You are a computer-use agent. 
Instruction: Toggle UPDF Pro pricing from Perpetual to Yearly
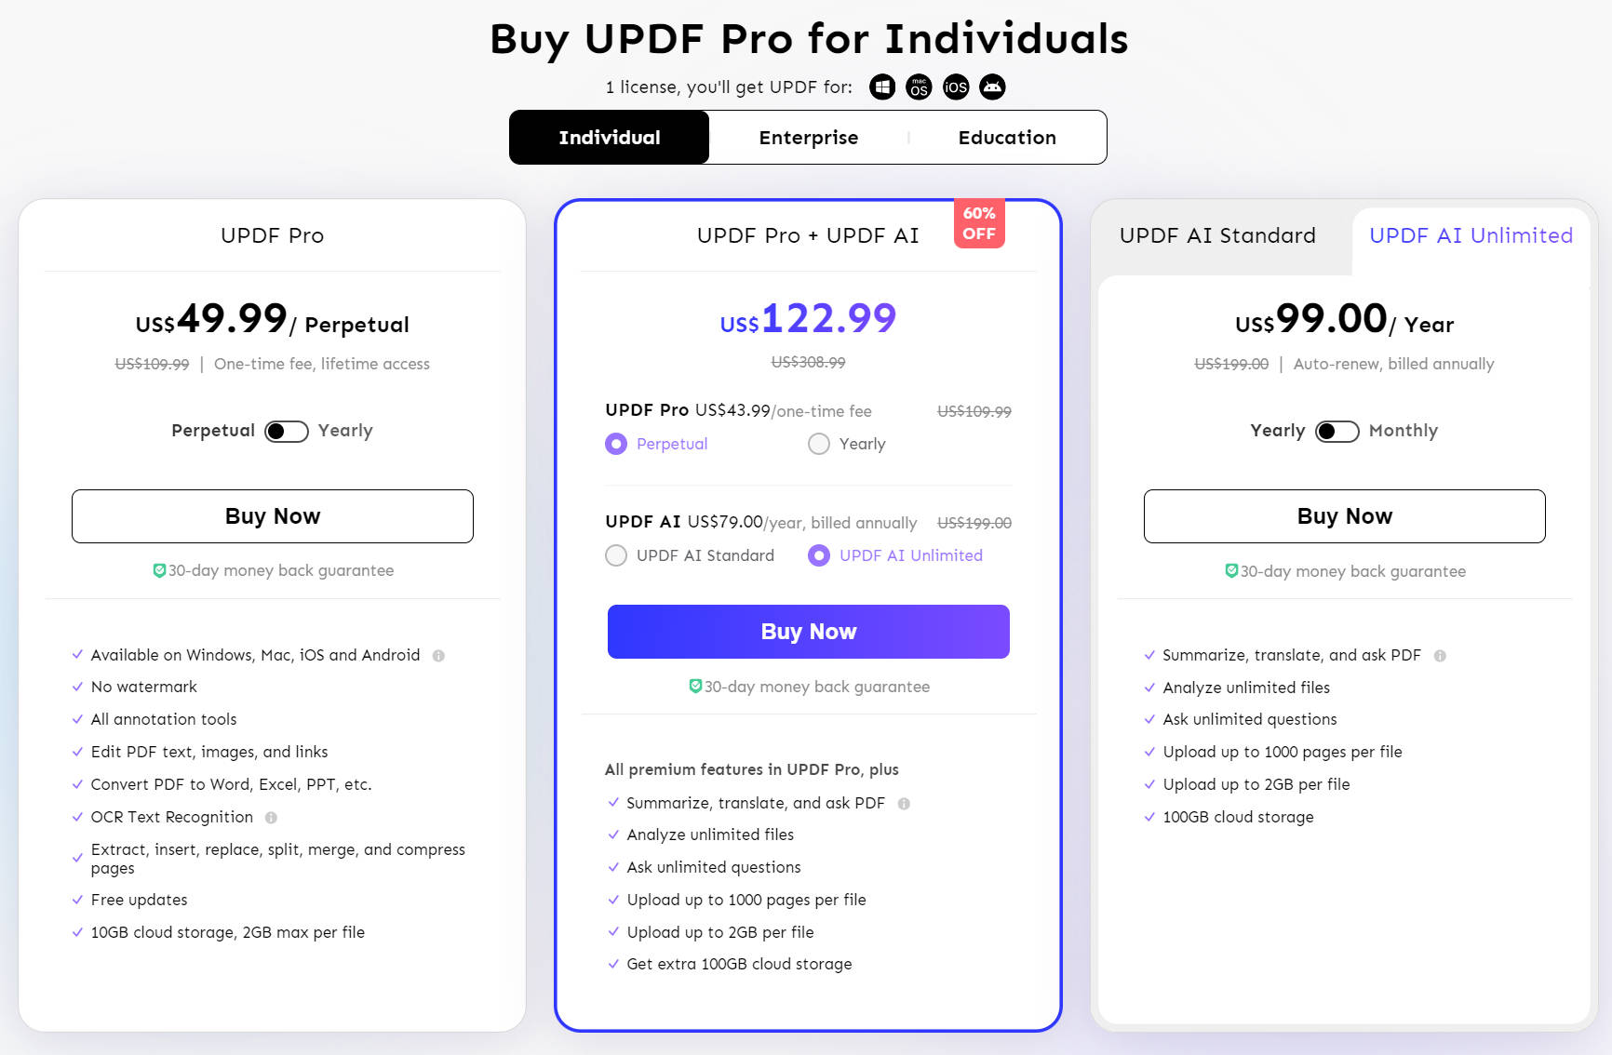pos(286,431)
